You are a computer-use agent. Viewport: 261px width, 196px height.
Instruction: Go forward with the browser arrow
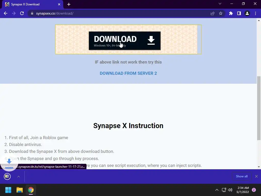coord(14,13)
